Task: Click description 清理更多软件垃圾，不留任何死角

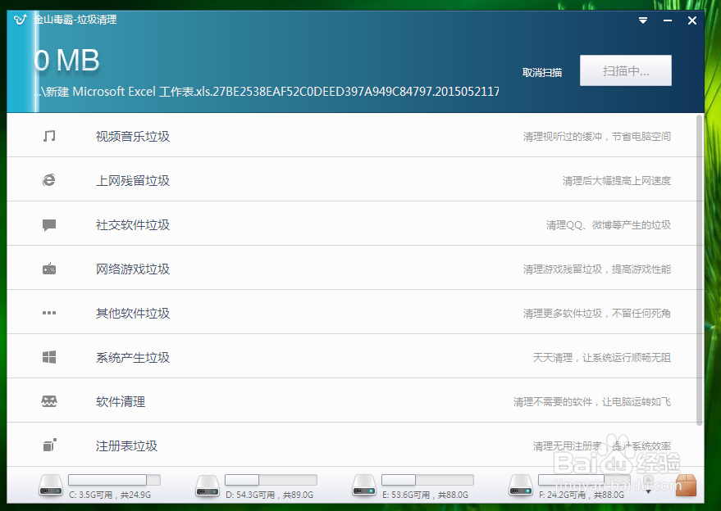Action: pos(597,313)
